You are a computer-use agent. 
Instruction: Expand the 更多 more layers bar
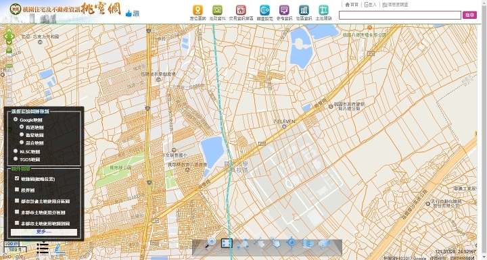pyautogui.click(x=44, y=232)
